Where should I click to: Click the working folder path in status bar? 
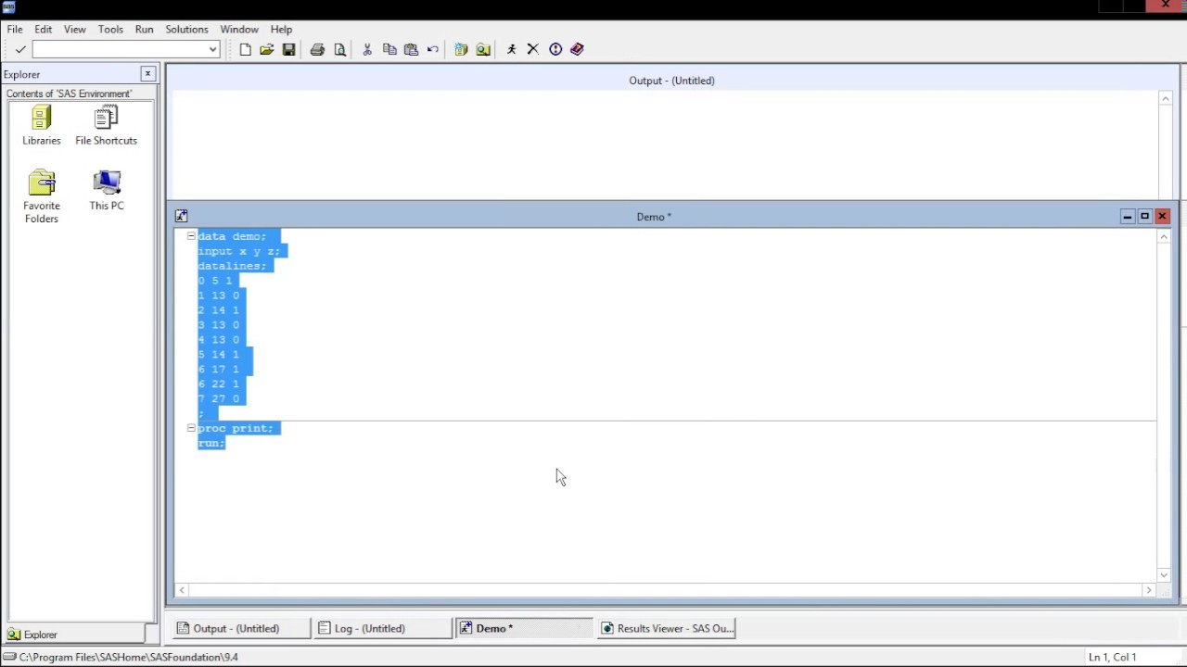pyautogui.click(x=128, y=657)
